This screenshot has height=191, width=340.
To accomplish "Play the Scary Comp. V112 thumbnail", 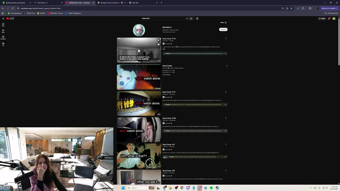I will tap(139, 50).
